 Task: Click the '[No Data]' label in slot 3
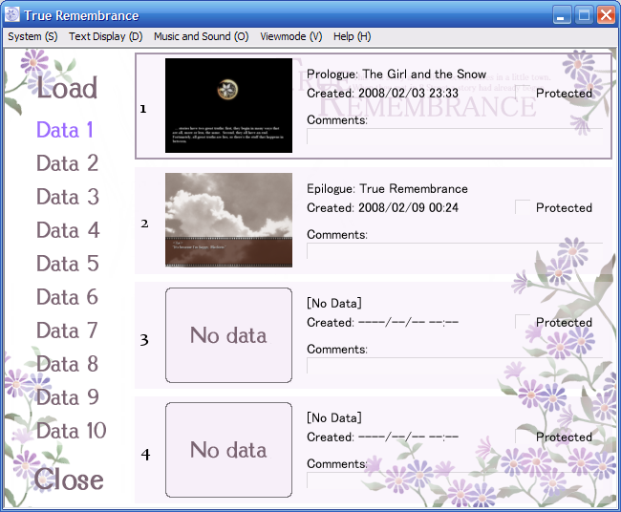coord(334,304)
